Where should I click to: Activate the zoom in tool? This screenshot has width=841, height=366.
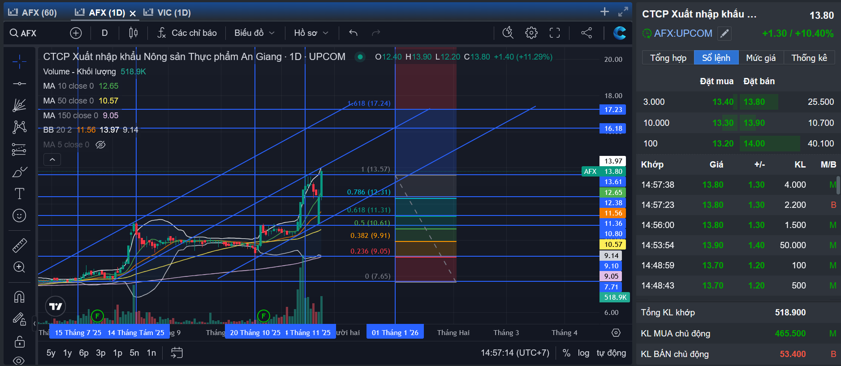click(x=19, y=267)
